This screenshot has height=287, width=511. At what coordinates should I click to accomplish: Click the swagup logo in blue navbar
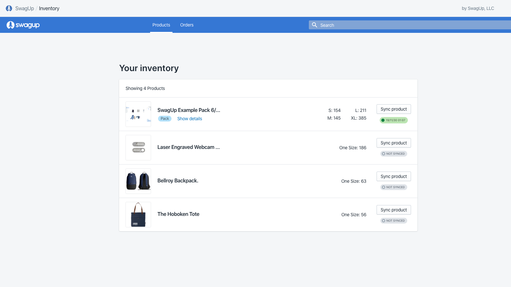click(x=23, y=25)
